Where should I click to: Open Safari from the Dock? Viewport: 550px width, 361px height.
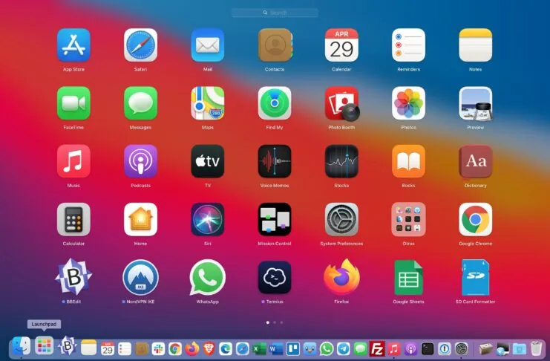pos(243,348)
